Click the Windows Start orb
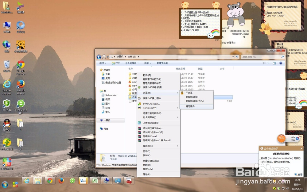 tap(5, 184)
